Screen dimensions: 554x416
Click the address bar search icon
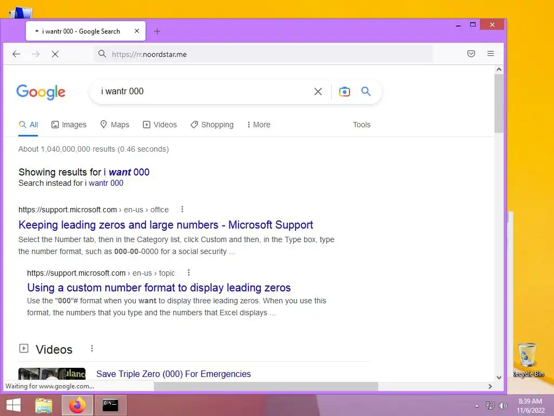tap(102, 54)
